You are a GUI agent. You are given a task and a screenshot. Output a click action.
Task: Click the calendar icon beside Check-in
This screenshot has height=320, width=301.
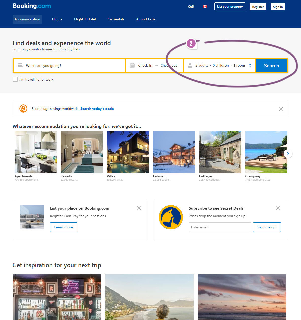[132, 65]
